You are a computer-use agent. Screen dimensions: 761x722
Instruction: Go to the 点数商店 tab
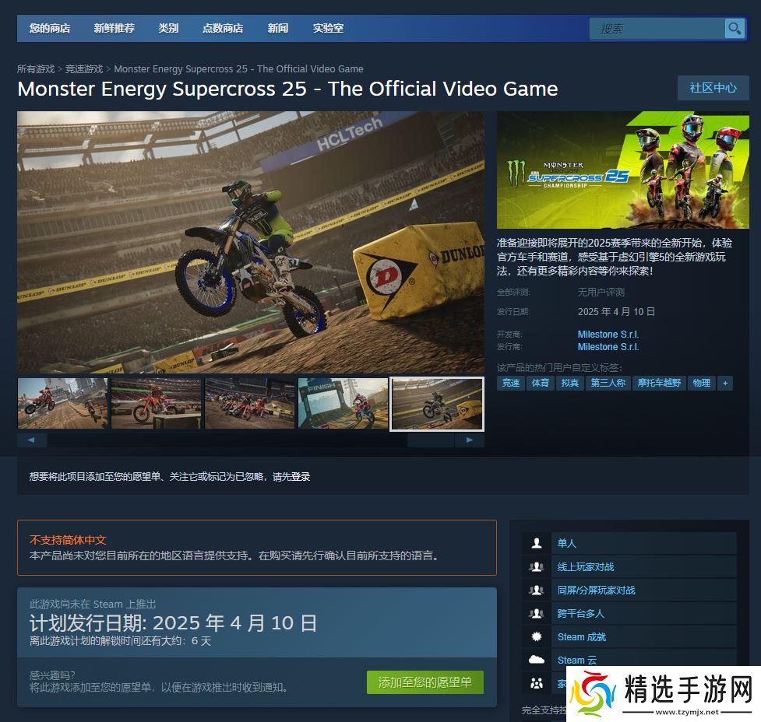click(x=222, y=28)
